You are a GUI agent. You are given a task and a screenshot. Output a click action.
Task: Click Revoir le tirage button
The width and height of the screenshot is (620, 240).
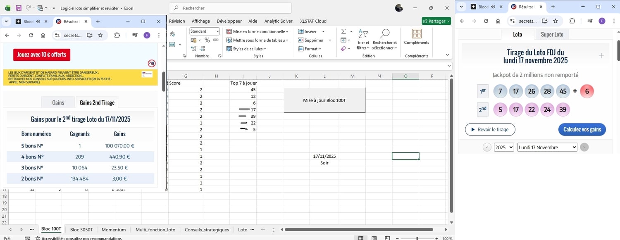(490, 129)
